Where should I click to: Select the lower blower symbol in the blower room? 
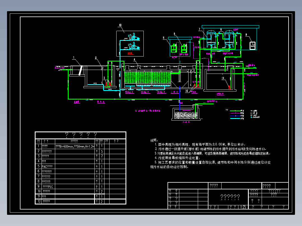pos(134,46)
